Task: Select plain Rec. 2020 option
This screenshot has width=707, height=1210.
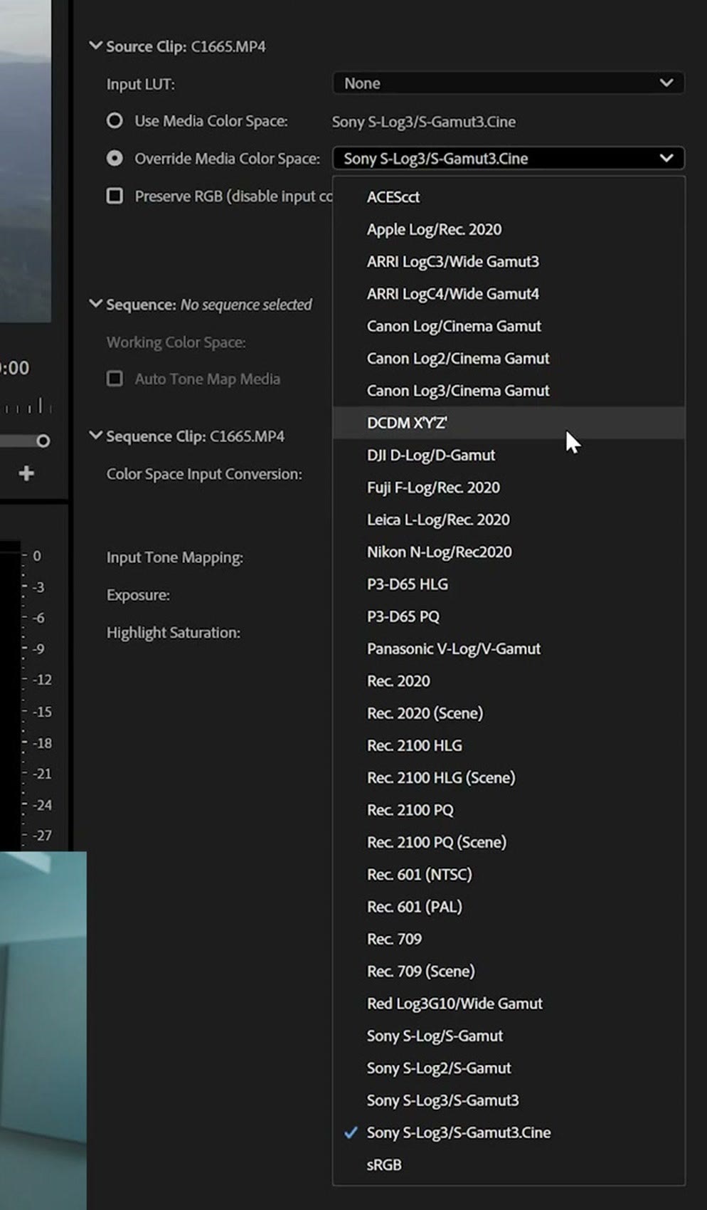Action: pyautogui.click(x=508, y=681)
